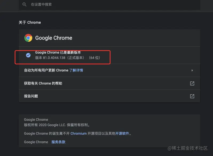Expand the auto-update Chrome row arrow
Viewport: 213px width, 156px height.
(192, 70)
